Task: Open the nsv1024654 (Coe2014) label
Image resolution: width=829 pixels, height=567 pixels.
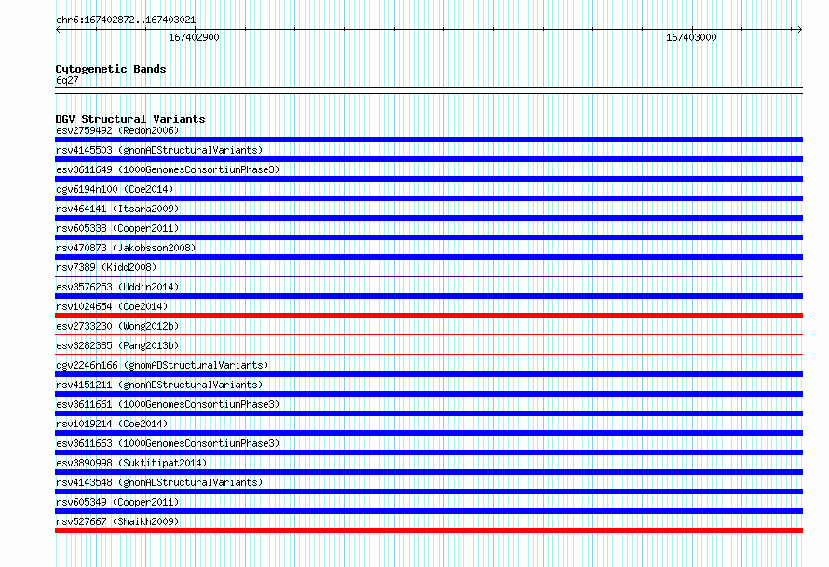Action: [112, 306]
